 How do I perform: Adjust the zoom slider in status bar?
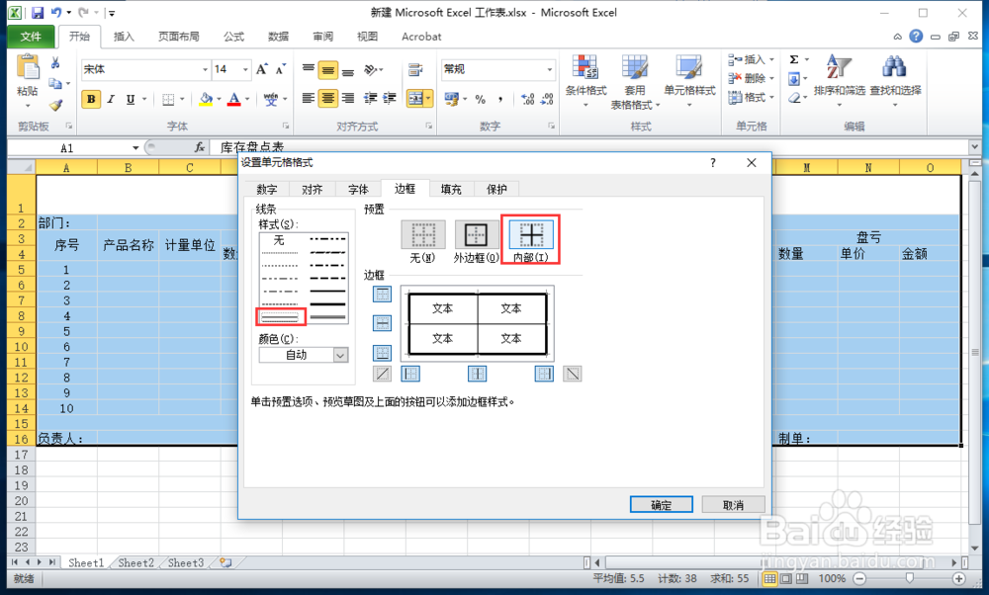(909, 578)
